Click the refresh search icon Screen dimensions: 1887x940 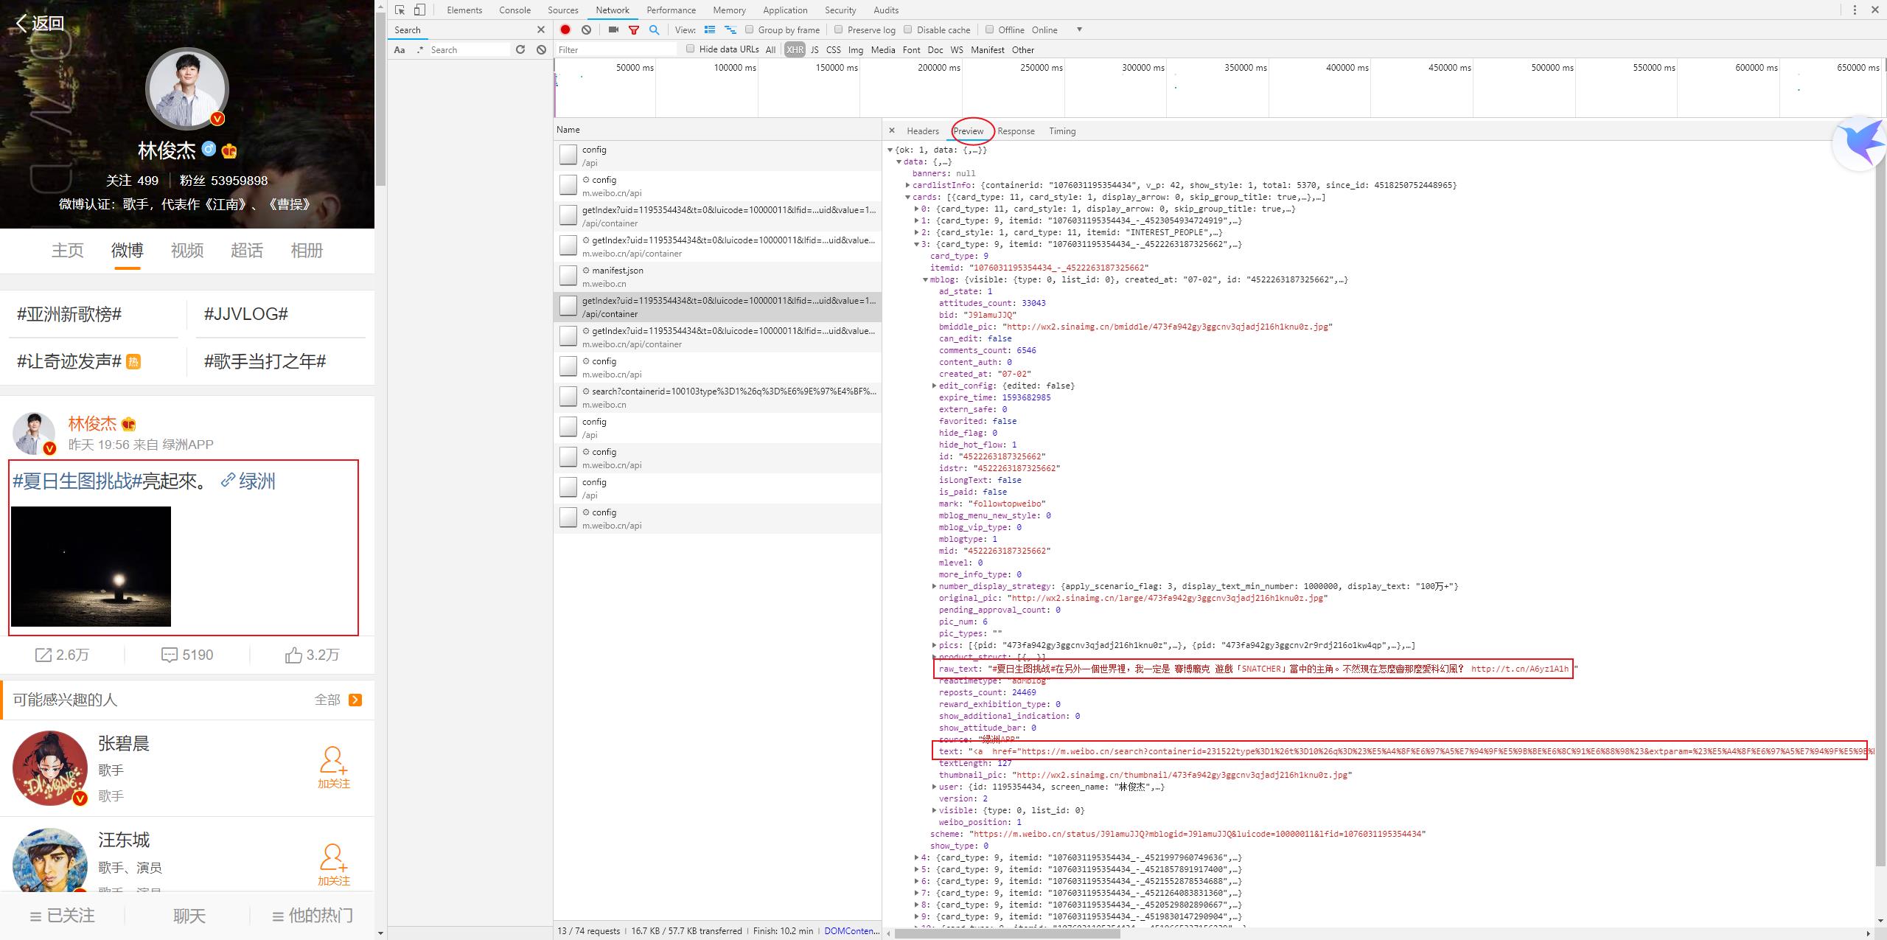[x=520, y=49]
